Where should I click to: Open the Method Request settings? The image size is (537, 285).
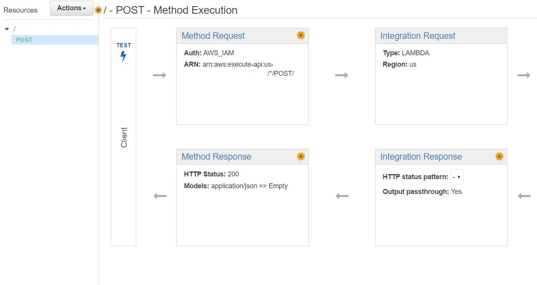tap(213, 36)
